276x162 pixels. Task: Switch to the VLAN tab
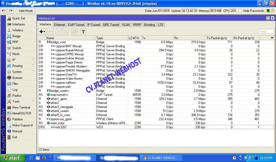coord(126,25)
